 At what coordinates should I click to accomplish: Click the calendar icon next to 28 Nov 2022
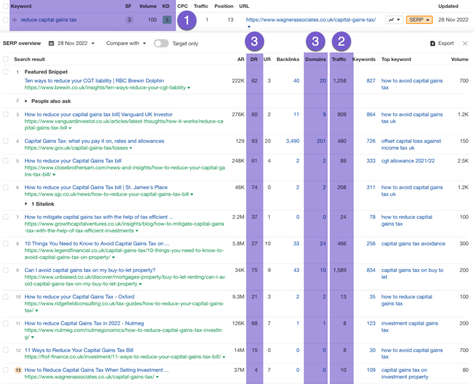[x=51, y=43]
